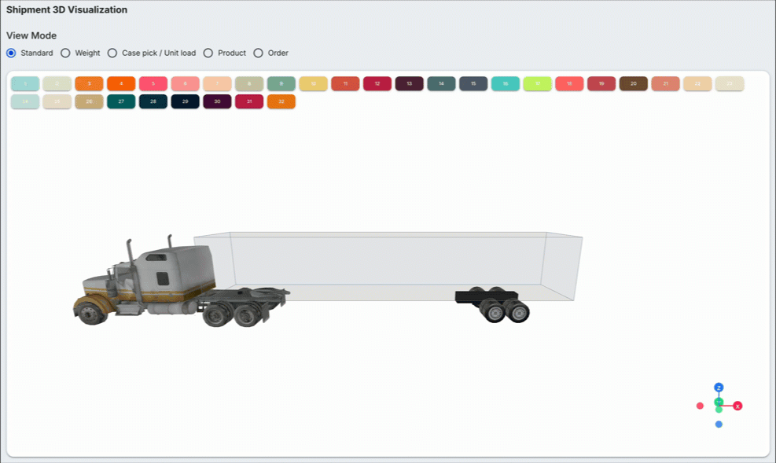The width and height of the screenshot is (776, 463).
Task: Click the blue Z axis gizmo handle
Action: (719, 388)
